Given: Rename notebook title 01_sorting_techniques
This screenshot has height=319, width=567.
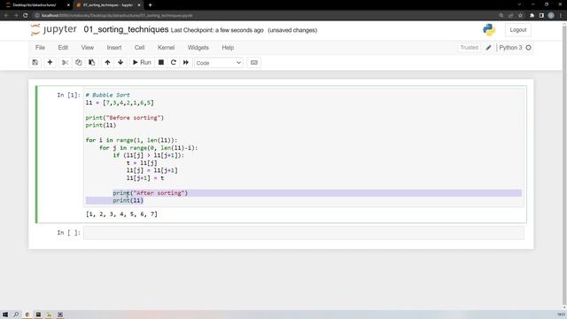Looking at the screenshot, I should coord(126,29).
